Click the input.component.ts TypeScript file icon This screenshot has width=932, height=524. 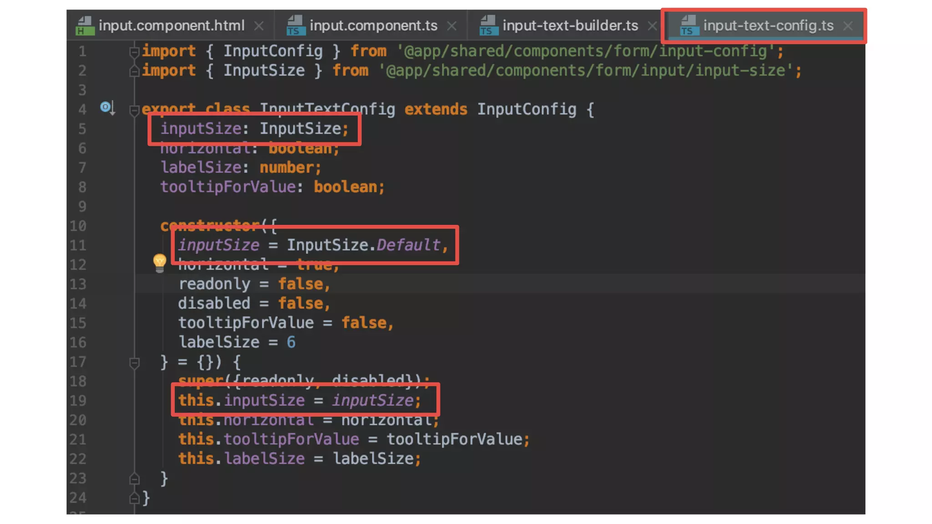tap(295, 25)
